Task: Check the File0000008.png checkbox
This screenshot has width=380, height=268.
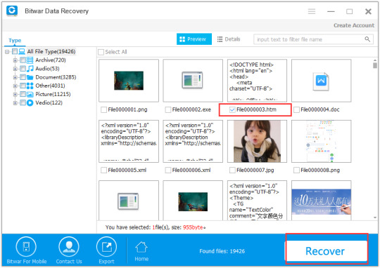Action: click(296, 170)
